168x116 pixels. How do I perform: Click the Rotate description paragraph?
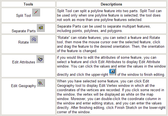coord(111,44)
